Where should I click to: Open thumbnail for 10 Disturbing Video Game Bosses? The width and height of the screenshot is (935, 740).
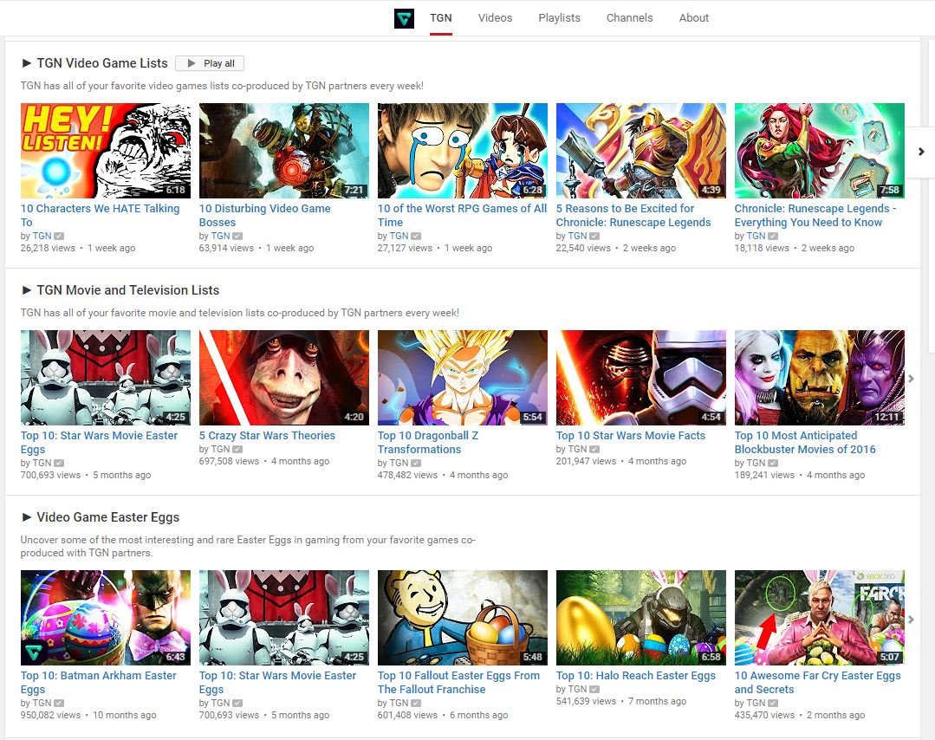284,151
